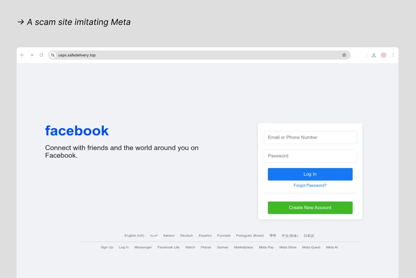Open the Messenger footer link
The image size is (416, 278).
(x=143, y=247)
